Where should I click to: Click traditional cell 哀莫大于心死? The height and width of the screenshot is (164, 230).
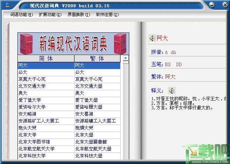pos(97,79)
